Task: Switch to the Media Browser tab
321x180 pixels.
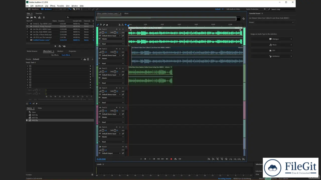Action: pyautogui.click(x=32, y=51)
